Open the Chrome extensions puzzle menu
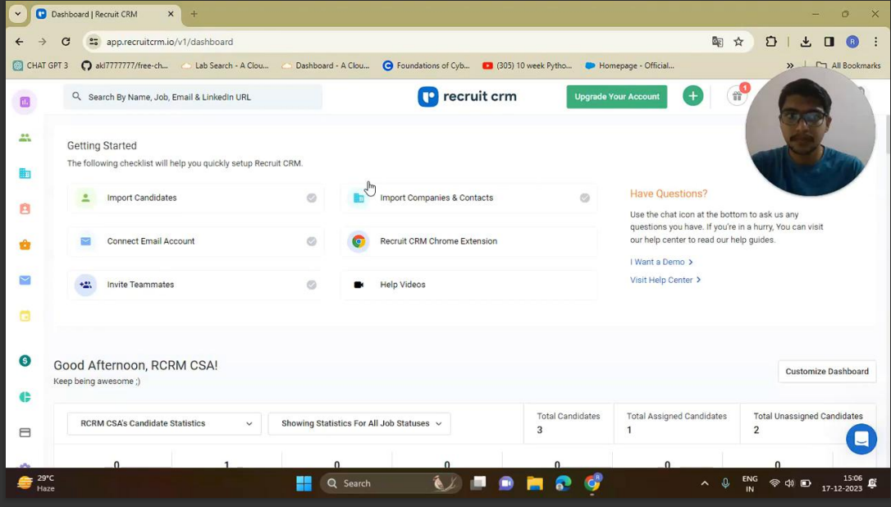This screenshot has width=891, height=507. pyautogui.click(x=770, y=39)
